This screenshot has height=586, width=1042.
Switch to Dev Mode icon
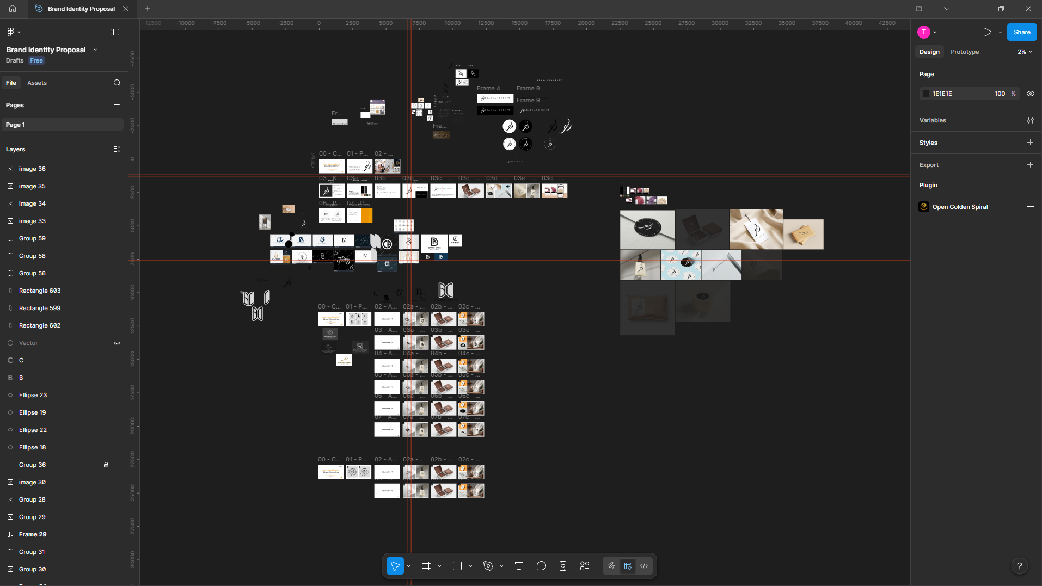point(644,566)
